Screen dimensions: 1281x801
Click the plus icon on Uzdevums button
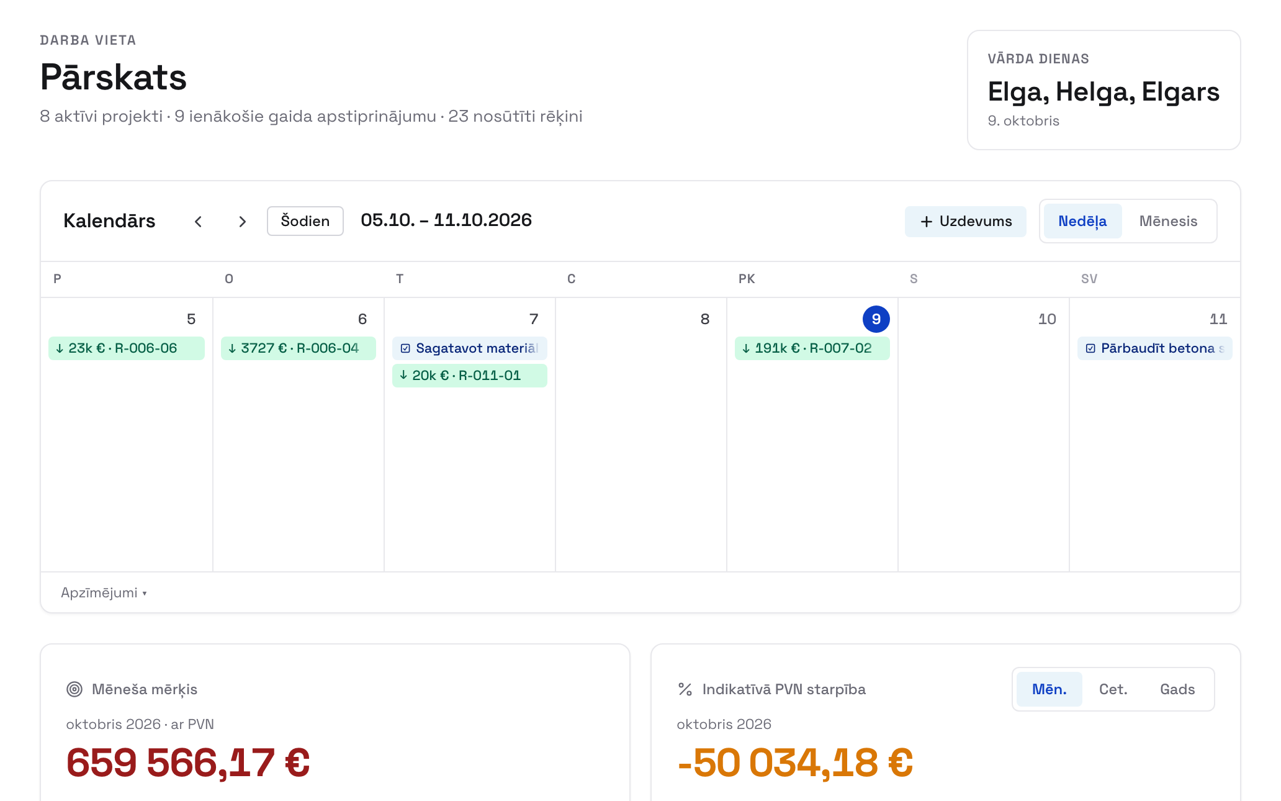[927, 222]
